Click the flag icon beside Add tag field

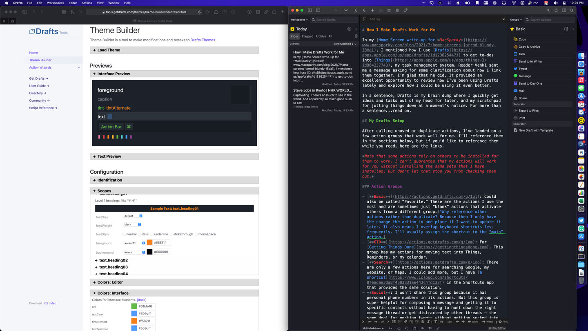click(365, 19)
